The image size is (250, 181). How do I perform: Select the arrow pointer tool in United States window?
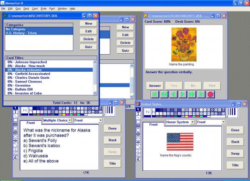[x=138, y=109]
